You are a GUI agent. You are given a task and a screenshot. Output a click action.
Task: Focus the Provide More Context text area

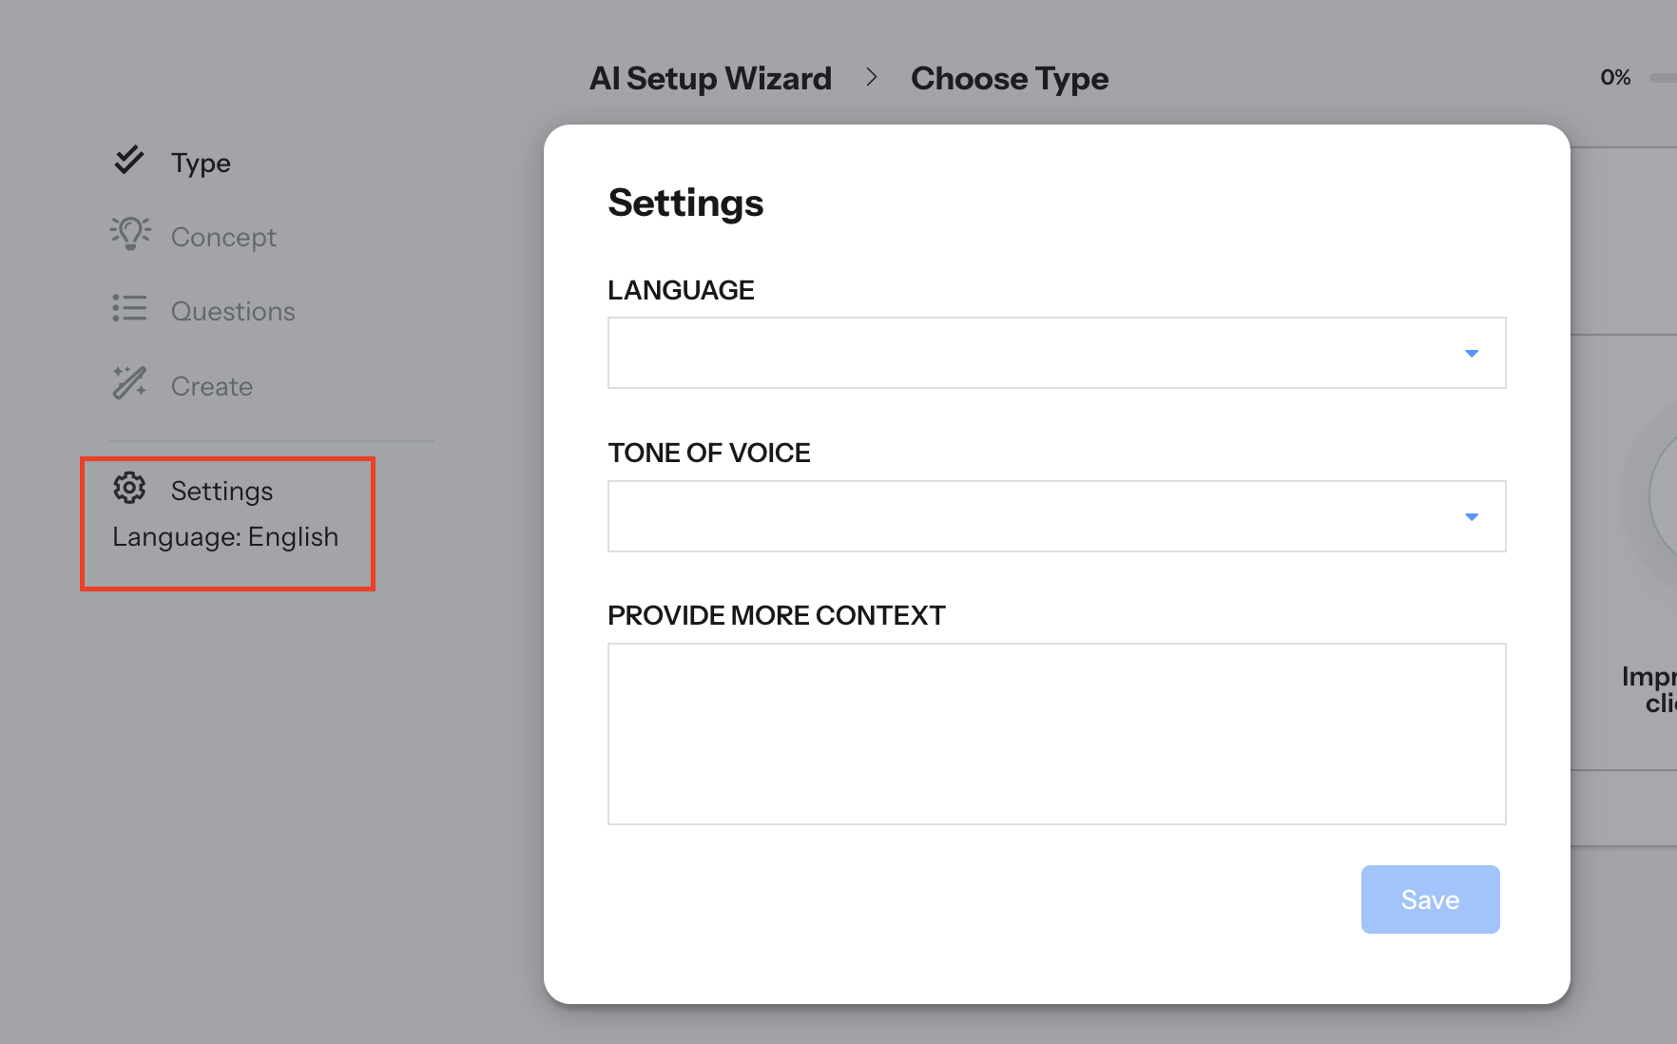(1056, 733)
